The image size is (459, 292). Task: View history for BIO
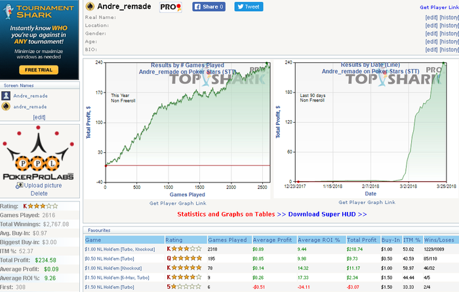click(449, 50)
